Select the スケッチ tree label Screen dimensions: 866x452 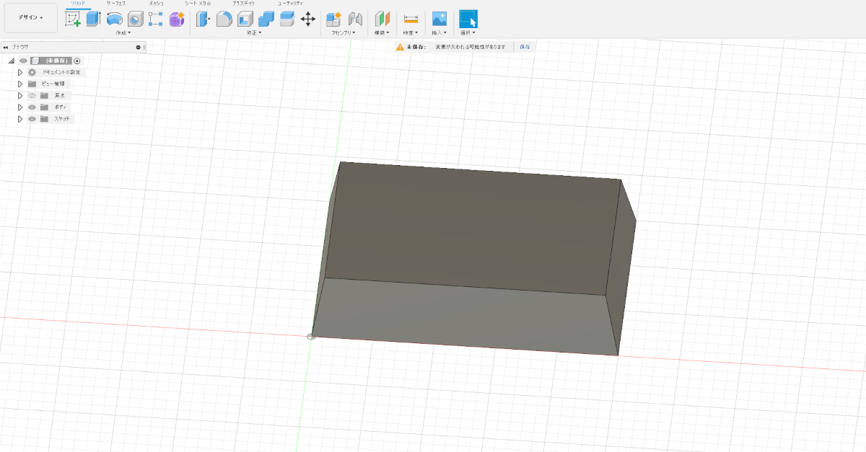(62, 118)
